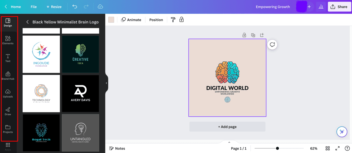Expand the page thumbnails chevron at bottom

[x=229, y=142]
